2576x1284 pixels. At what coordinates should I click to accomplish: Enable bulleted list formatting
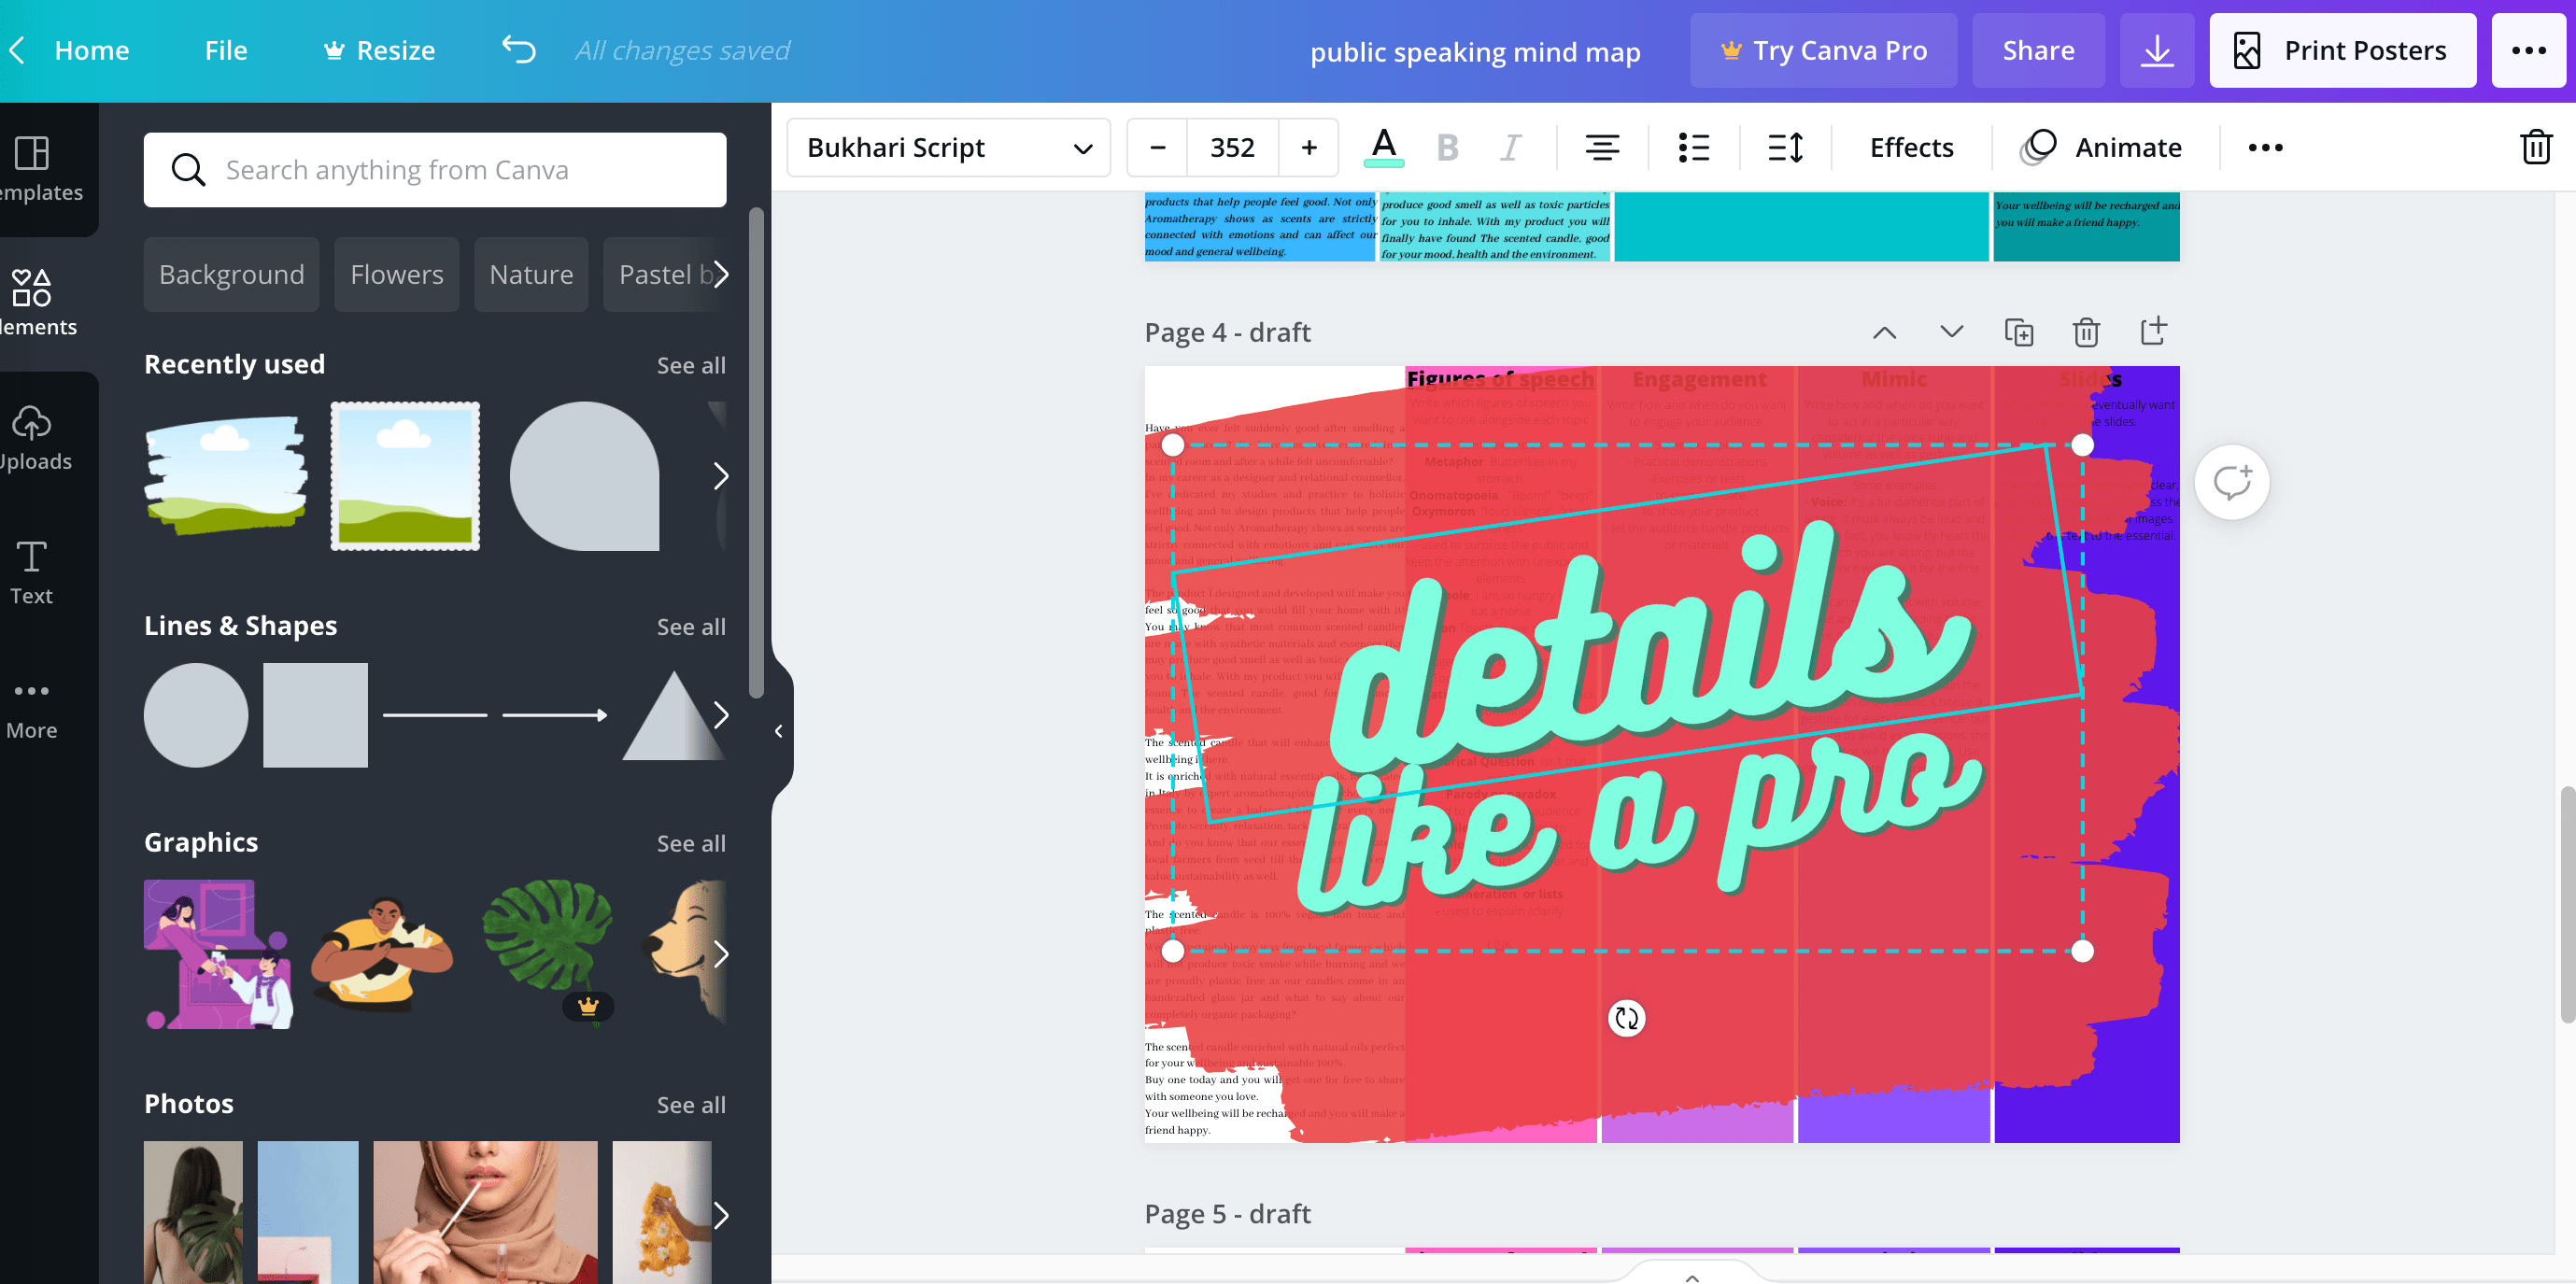[1694, 147]
